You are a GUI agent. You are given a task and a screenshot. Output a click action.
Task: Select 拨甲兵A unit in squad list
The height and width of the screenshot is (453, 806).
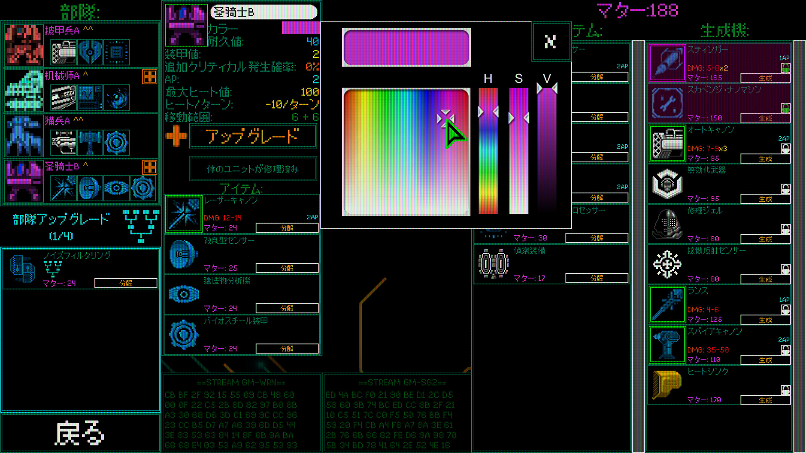[24, 45]
